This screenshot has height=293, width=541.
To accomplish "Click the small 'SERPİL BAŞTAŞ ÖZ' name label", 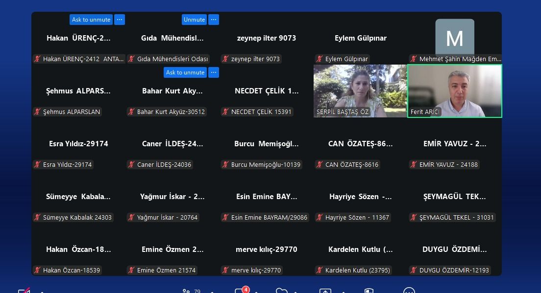I will [342, 112].
